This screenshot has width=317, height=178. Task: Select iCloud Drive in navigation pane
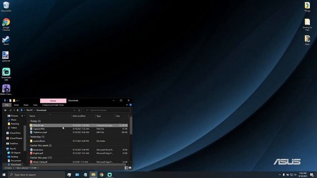[15, 133]
